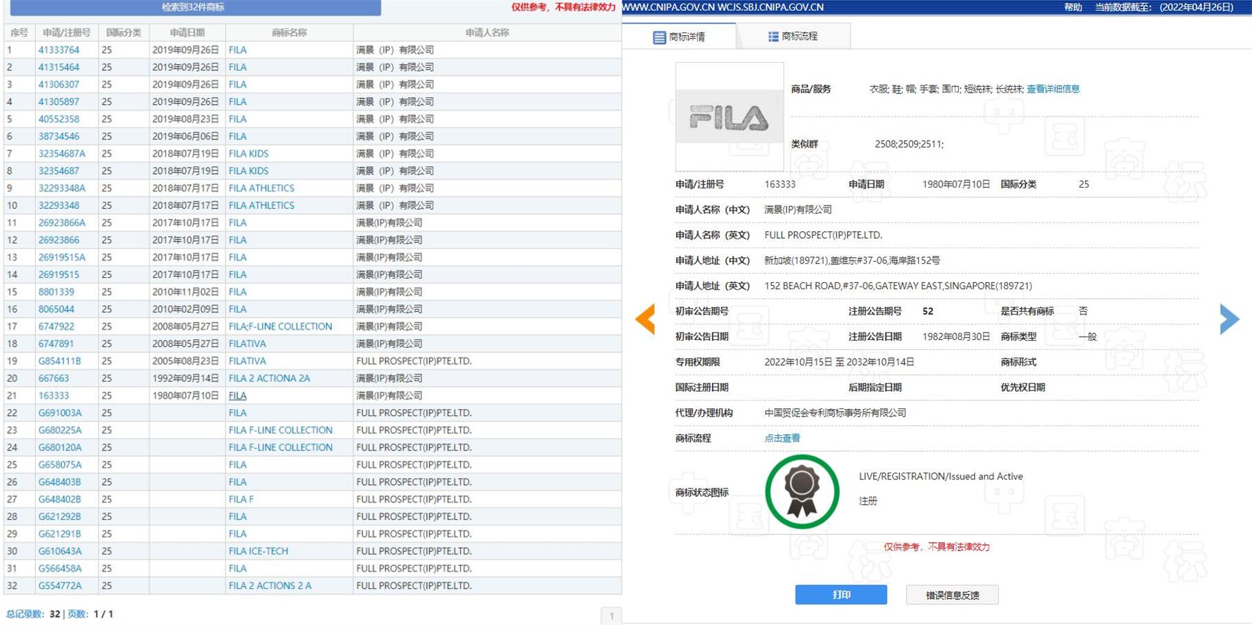The height and width of the screenshot is (625, 1252).
Task: Click the next-trademark blue arrow
Action: pyautogui.click(x=1229, y=319)
